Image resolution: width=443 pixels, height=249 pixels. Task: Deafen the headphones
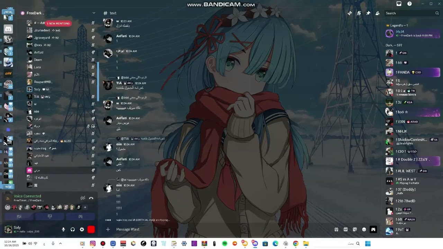73,229
